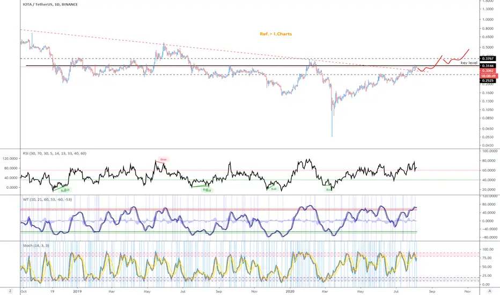This screenshot has height=295, width=500.
Task: Open the WT indicator legend settings
Action: click(x=47, y=200)
